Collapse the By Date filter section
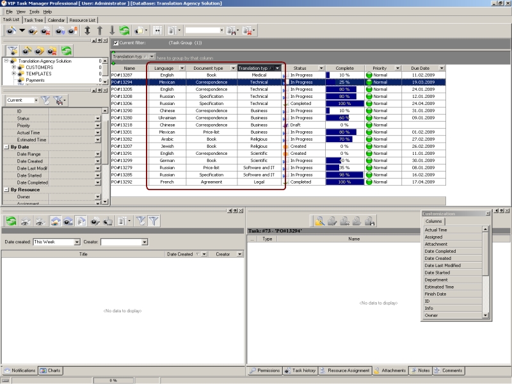Viewport: 512px width, 384px height. pyautogui.click(x=6, y=147)
